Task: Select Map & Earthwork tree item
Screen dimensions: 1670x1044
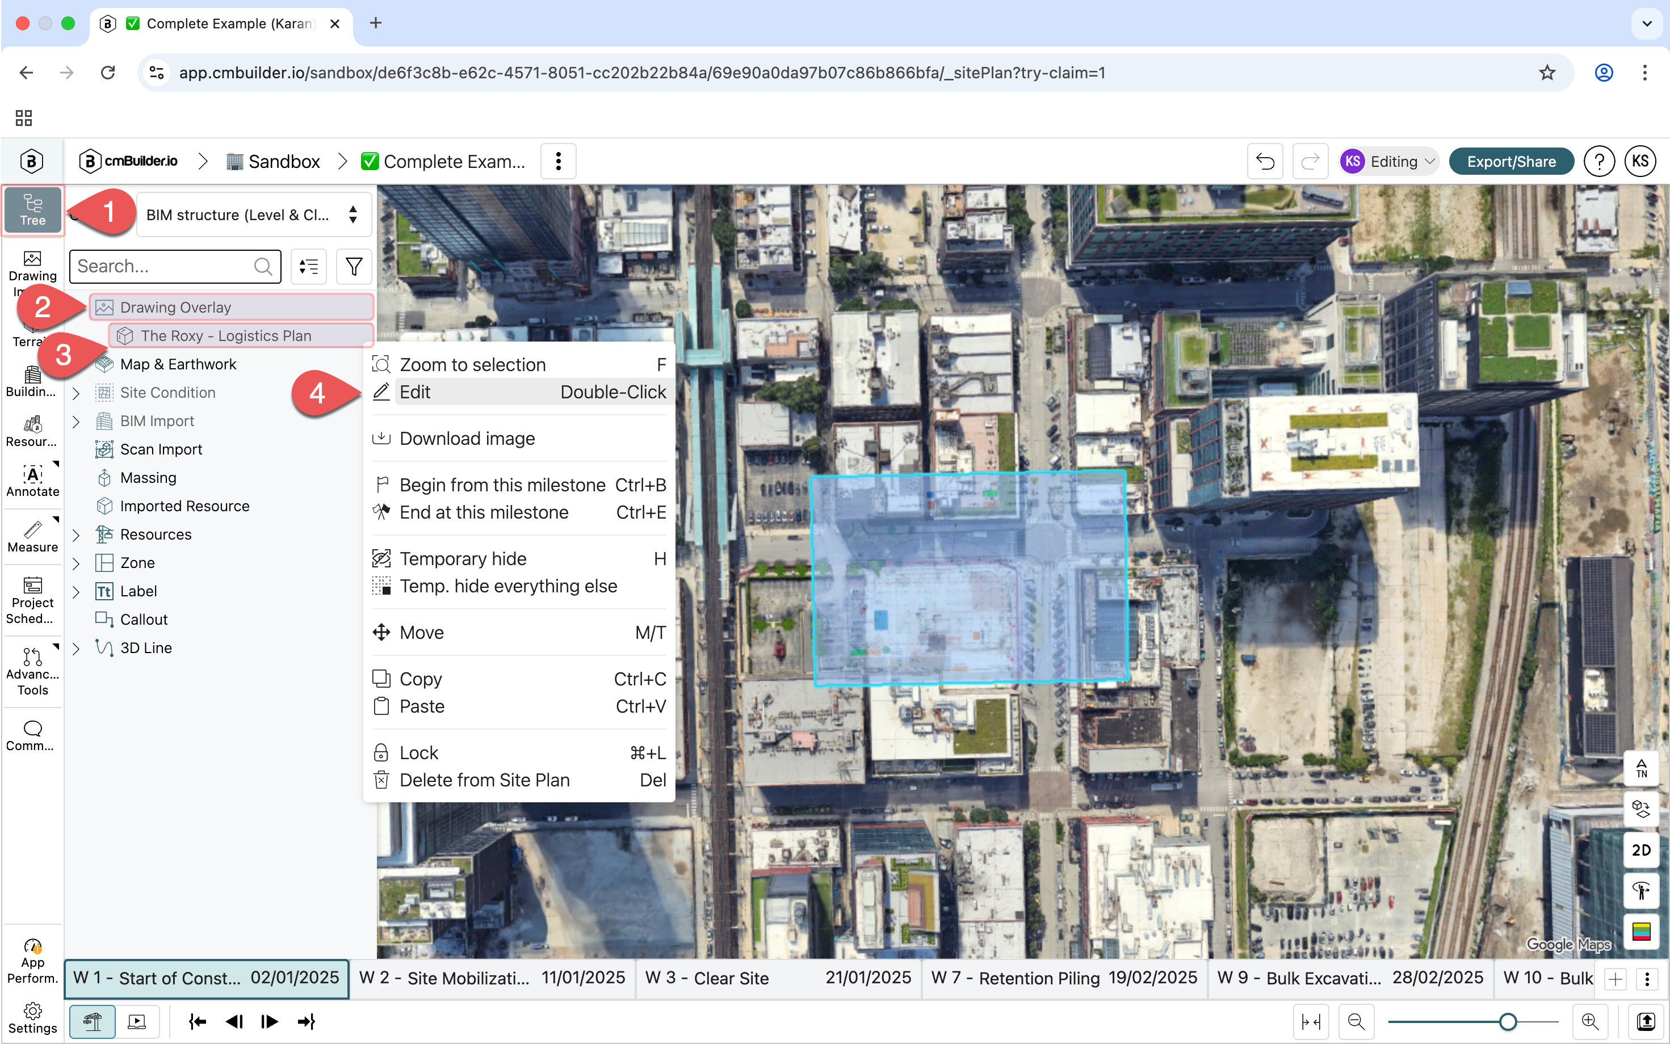Action: click(178, 364)
